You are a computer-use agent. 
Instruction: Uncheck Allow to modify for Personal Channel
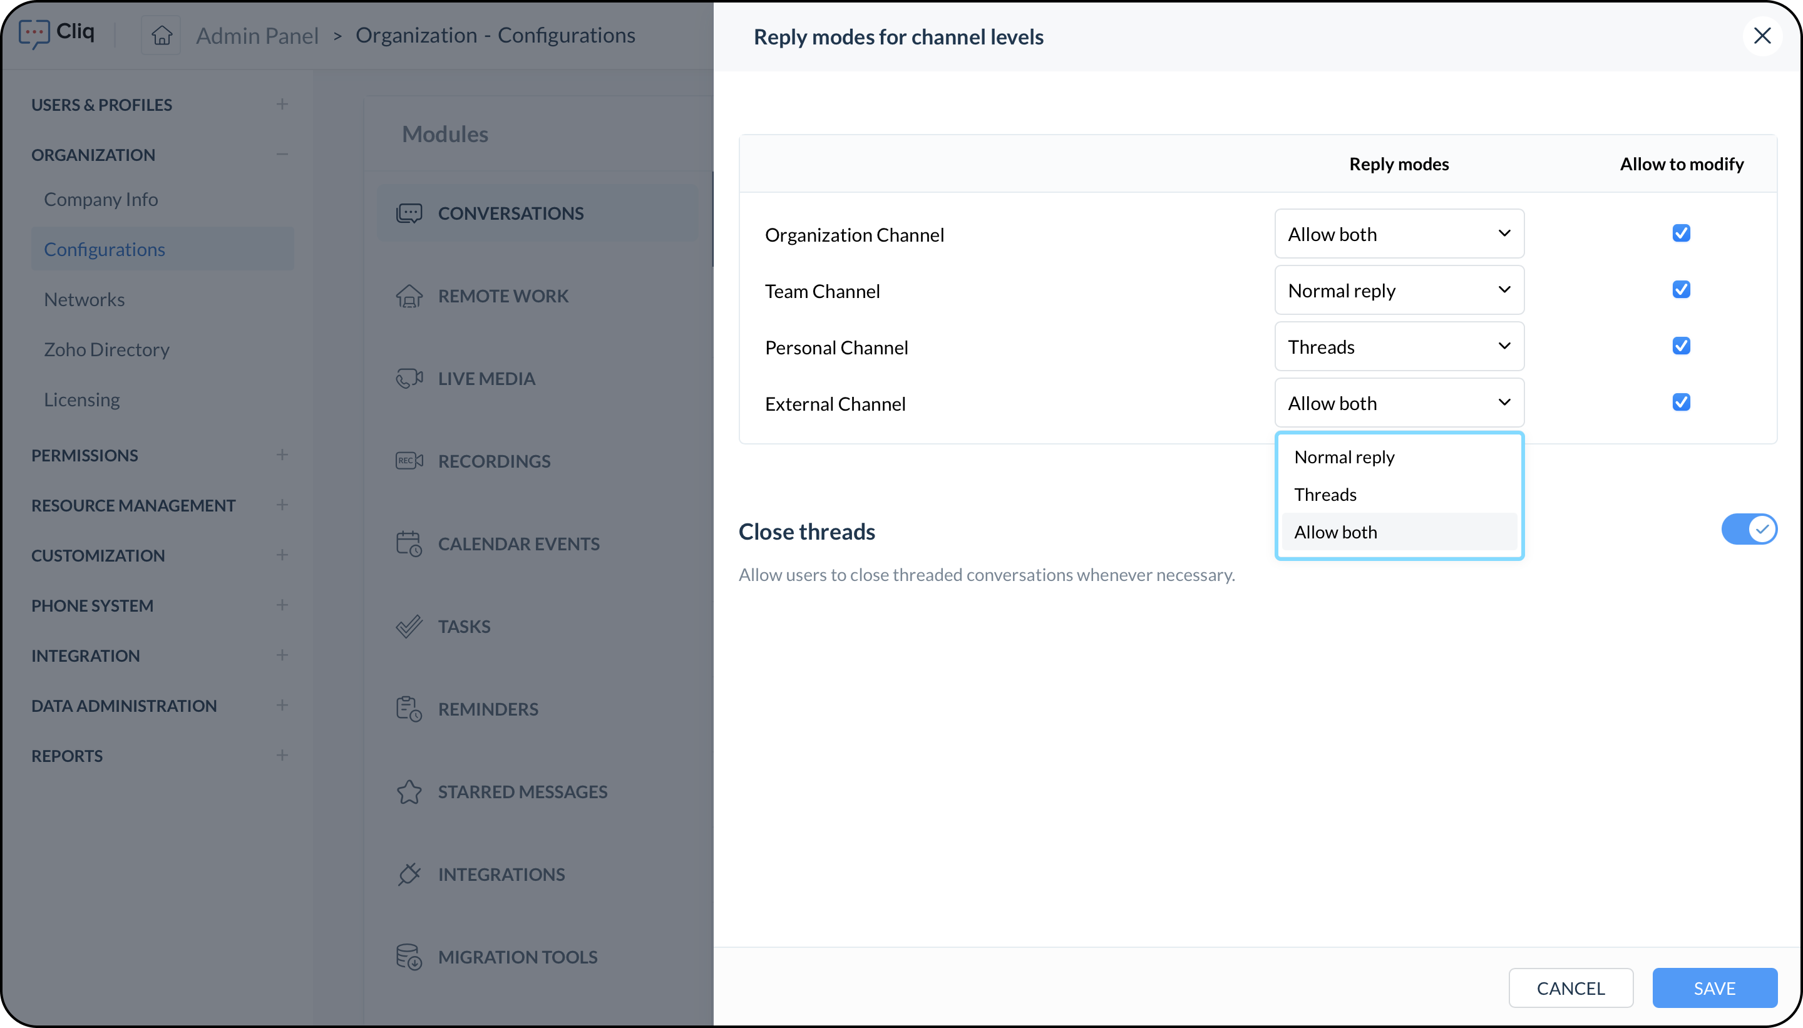click(x=1681, y=346)
